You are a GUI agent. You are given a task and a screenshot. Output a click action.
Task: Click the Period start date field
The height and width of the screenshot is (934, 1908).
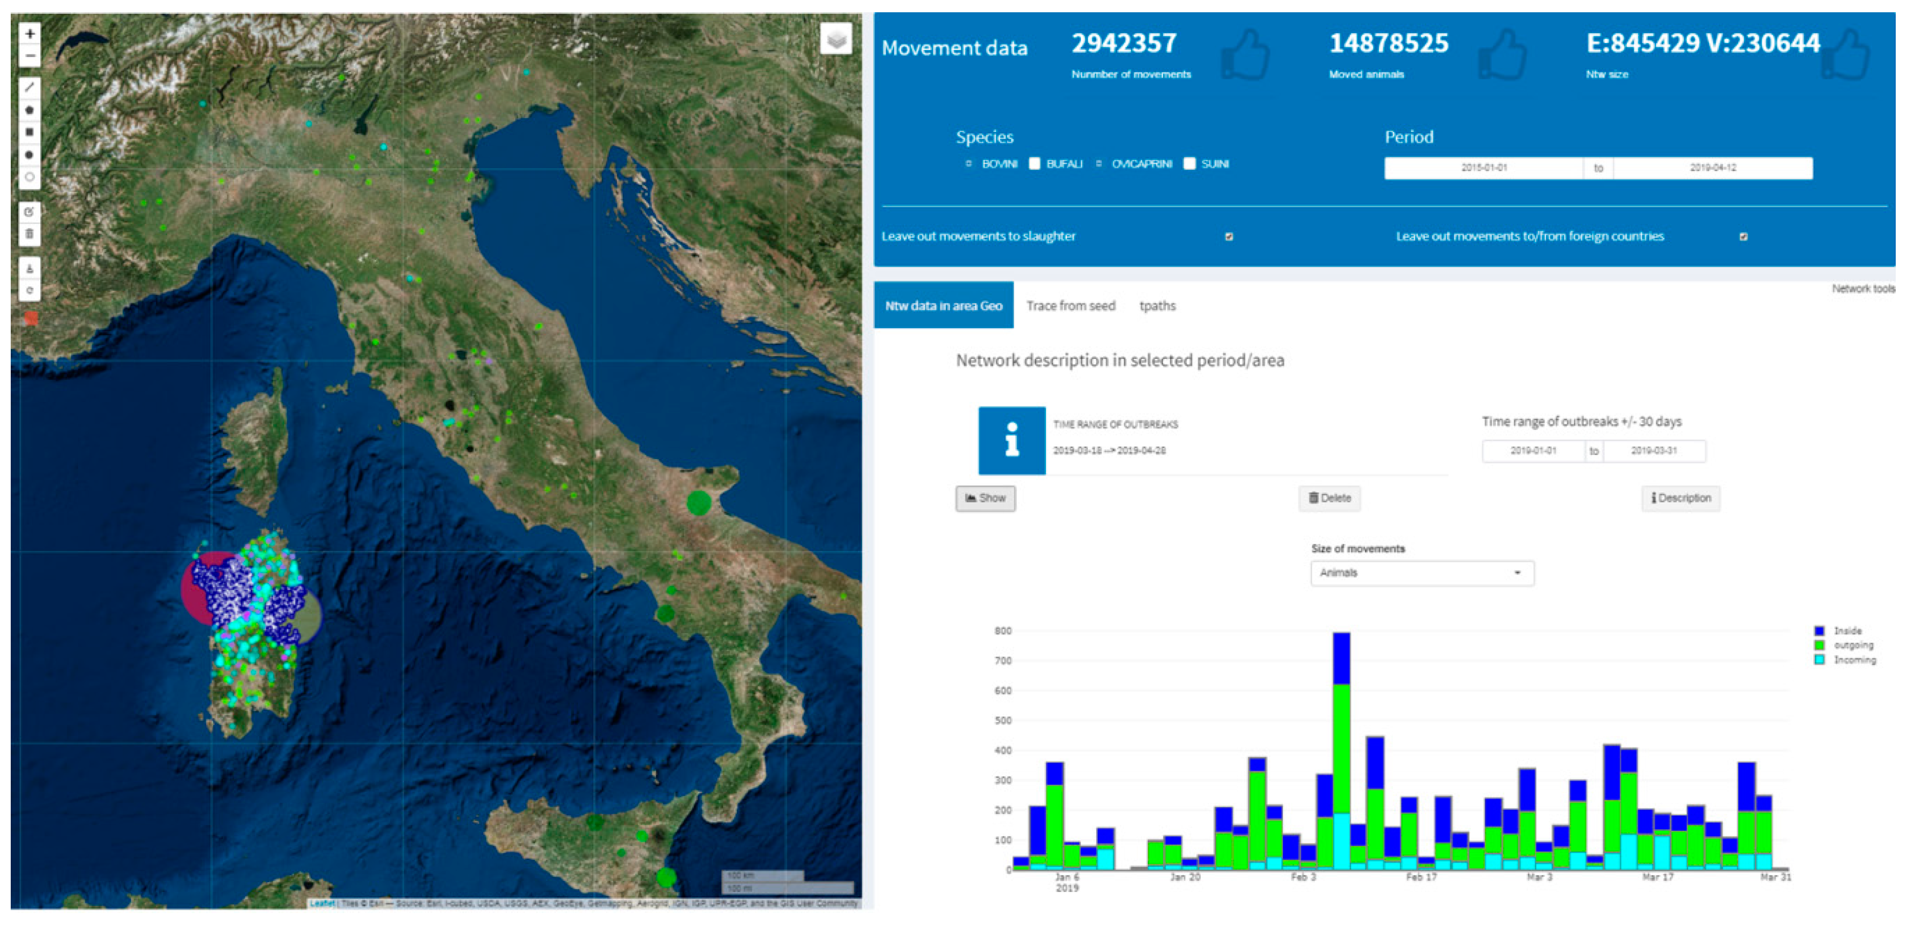click(1484, 168)
